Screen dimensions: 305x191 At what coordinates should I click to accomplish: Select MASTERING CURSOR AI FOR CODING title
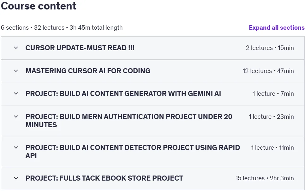tap(88, 71)
